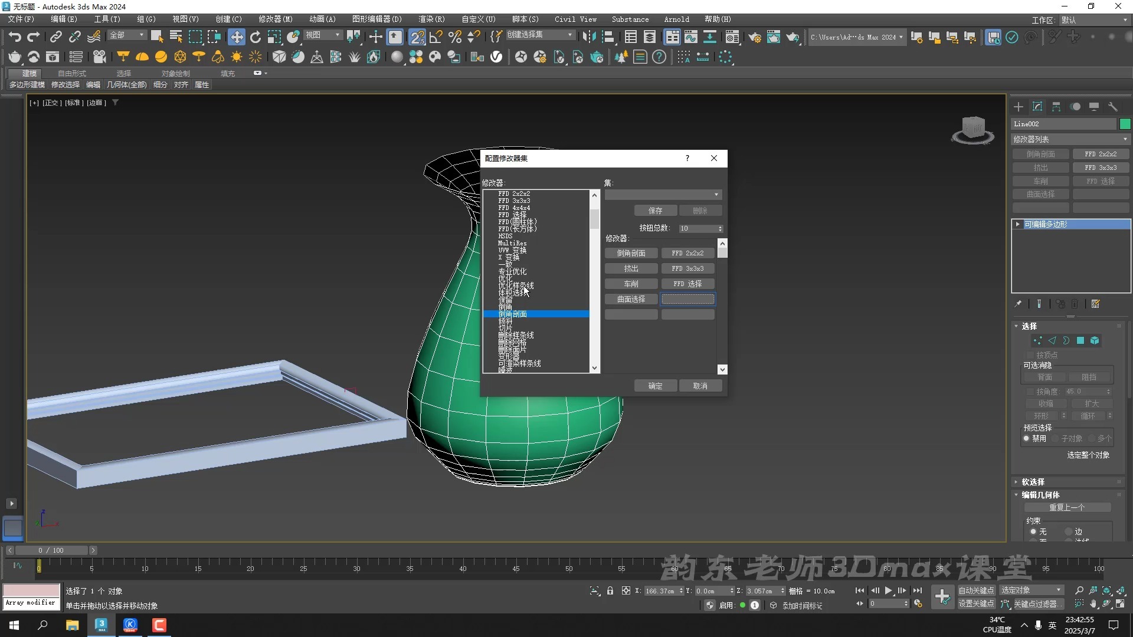This screenshot has height=637, width=1133.
Task: Select the 禁用 radio button under 预览选择
Action: click(x=1026, y=438)
